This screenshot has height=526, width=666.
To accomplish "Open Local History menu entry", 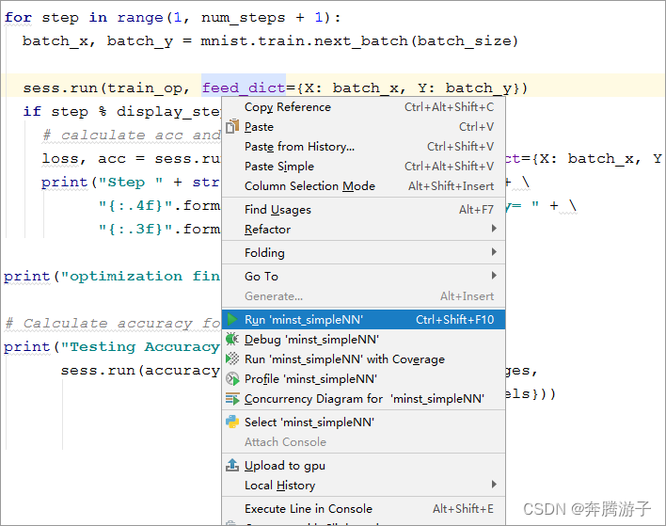I will [x=364, y=485].
